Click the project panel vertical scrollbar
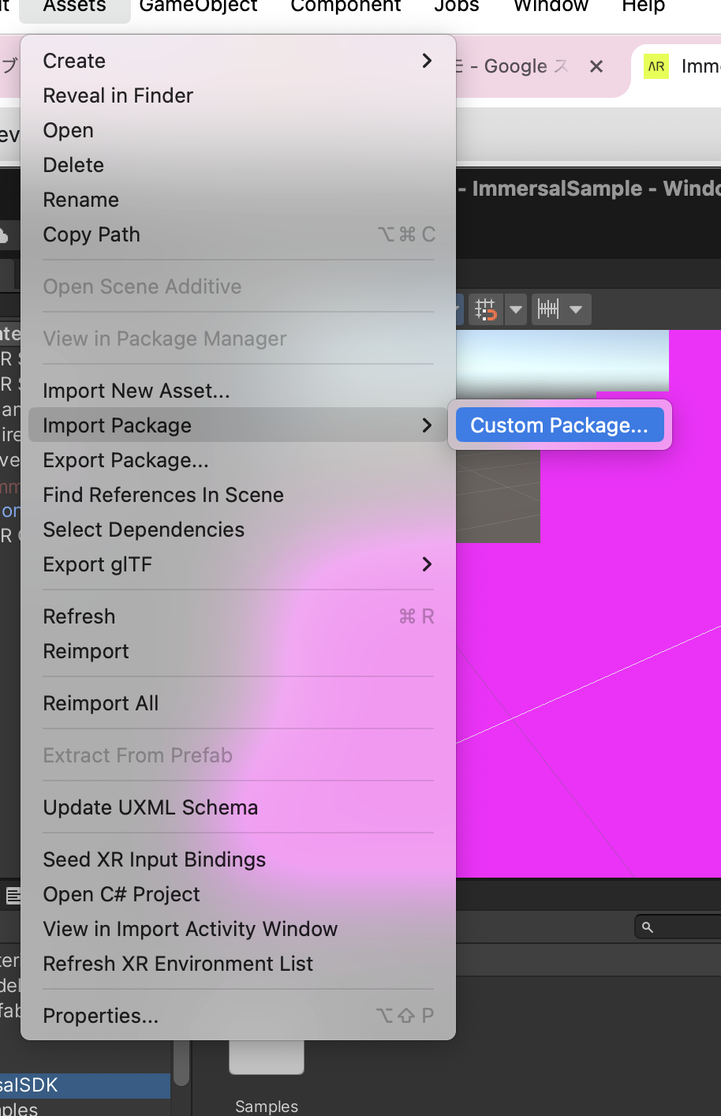This screenshot has width=721, height=1116. 181,1062
